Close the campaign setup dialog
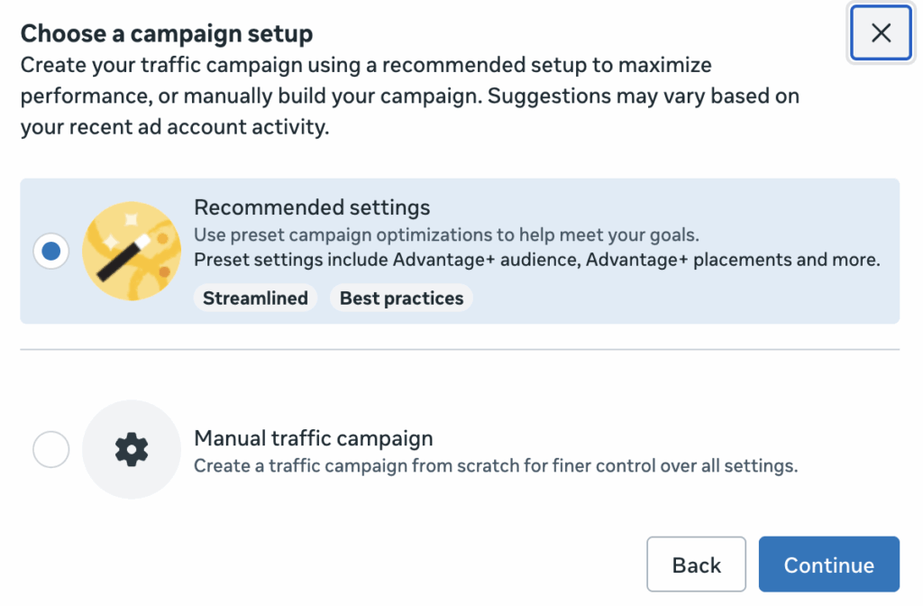Viewport: 923px width, 606px height. 881,33
